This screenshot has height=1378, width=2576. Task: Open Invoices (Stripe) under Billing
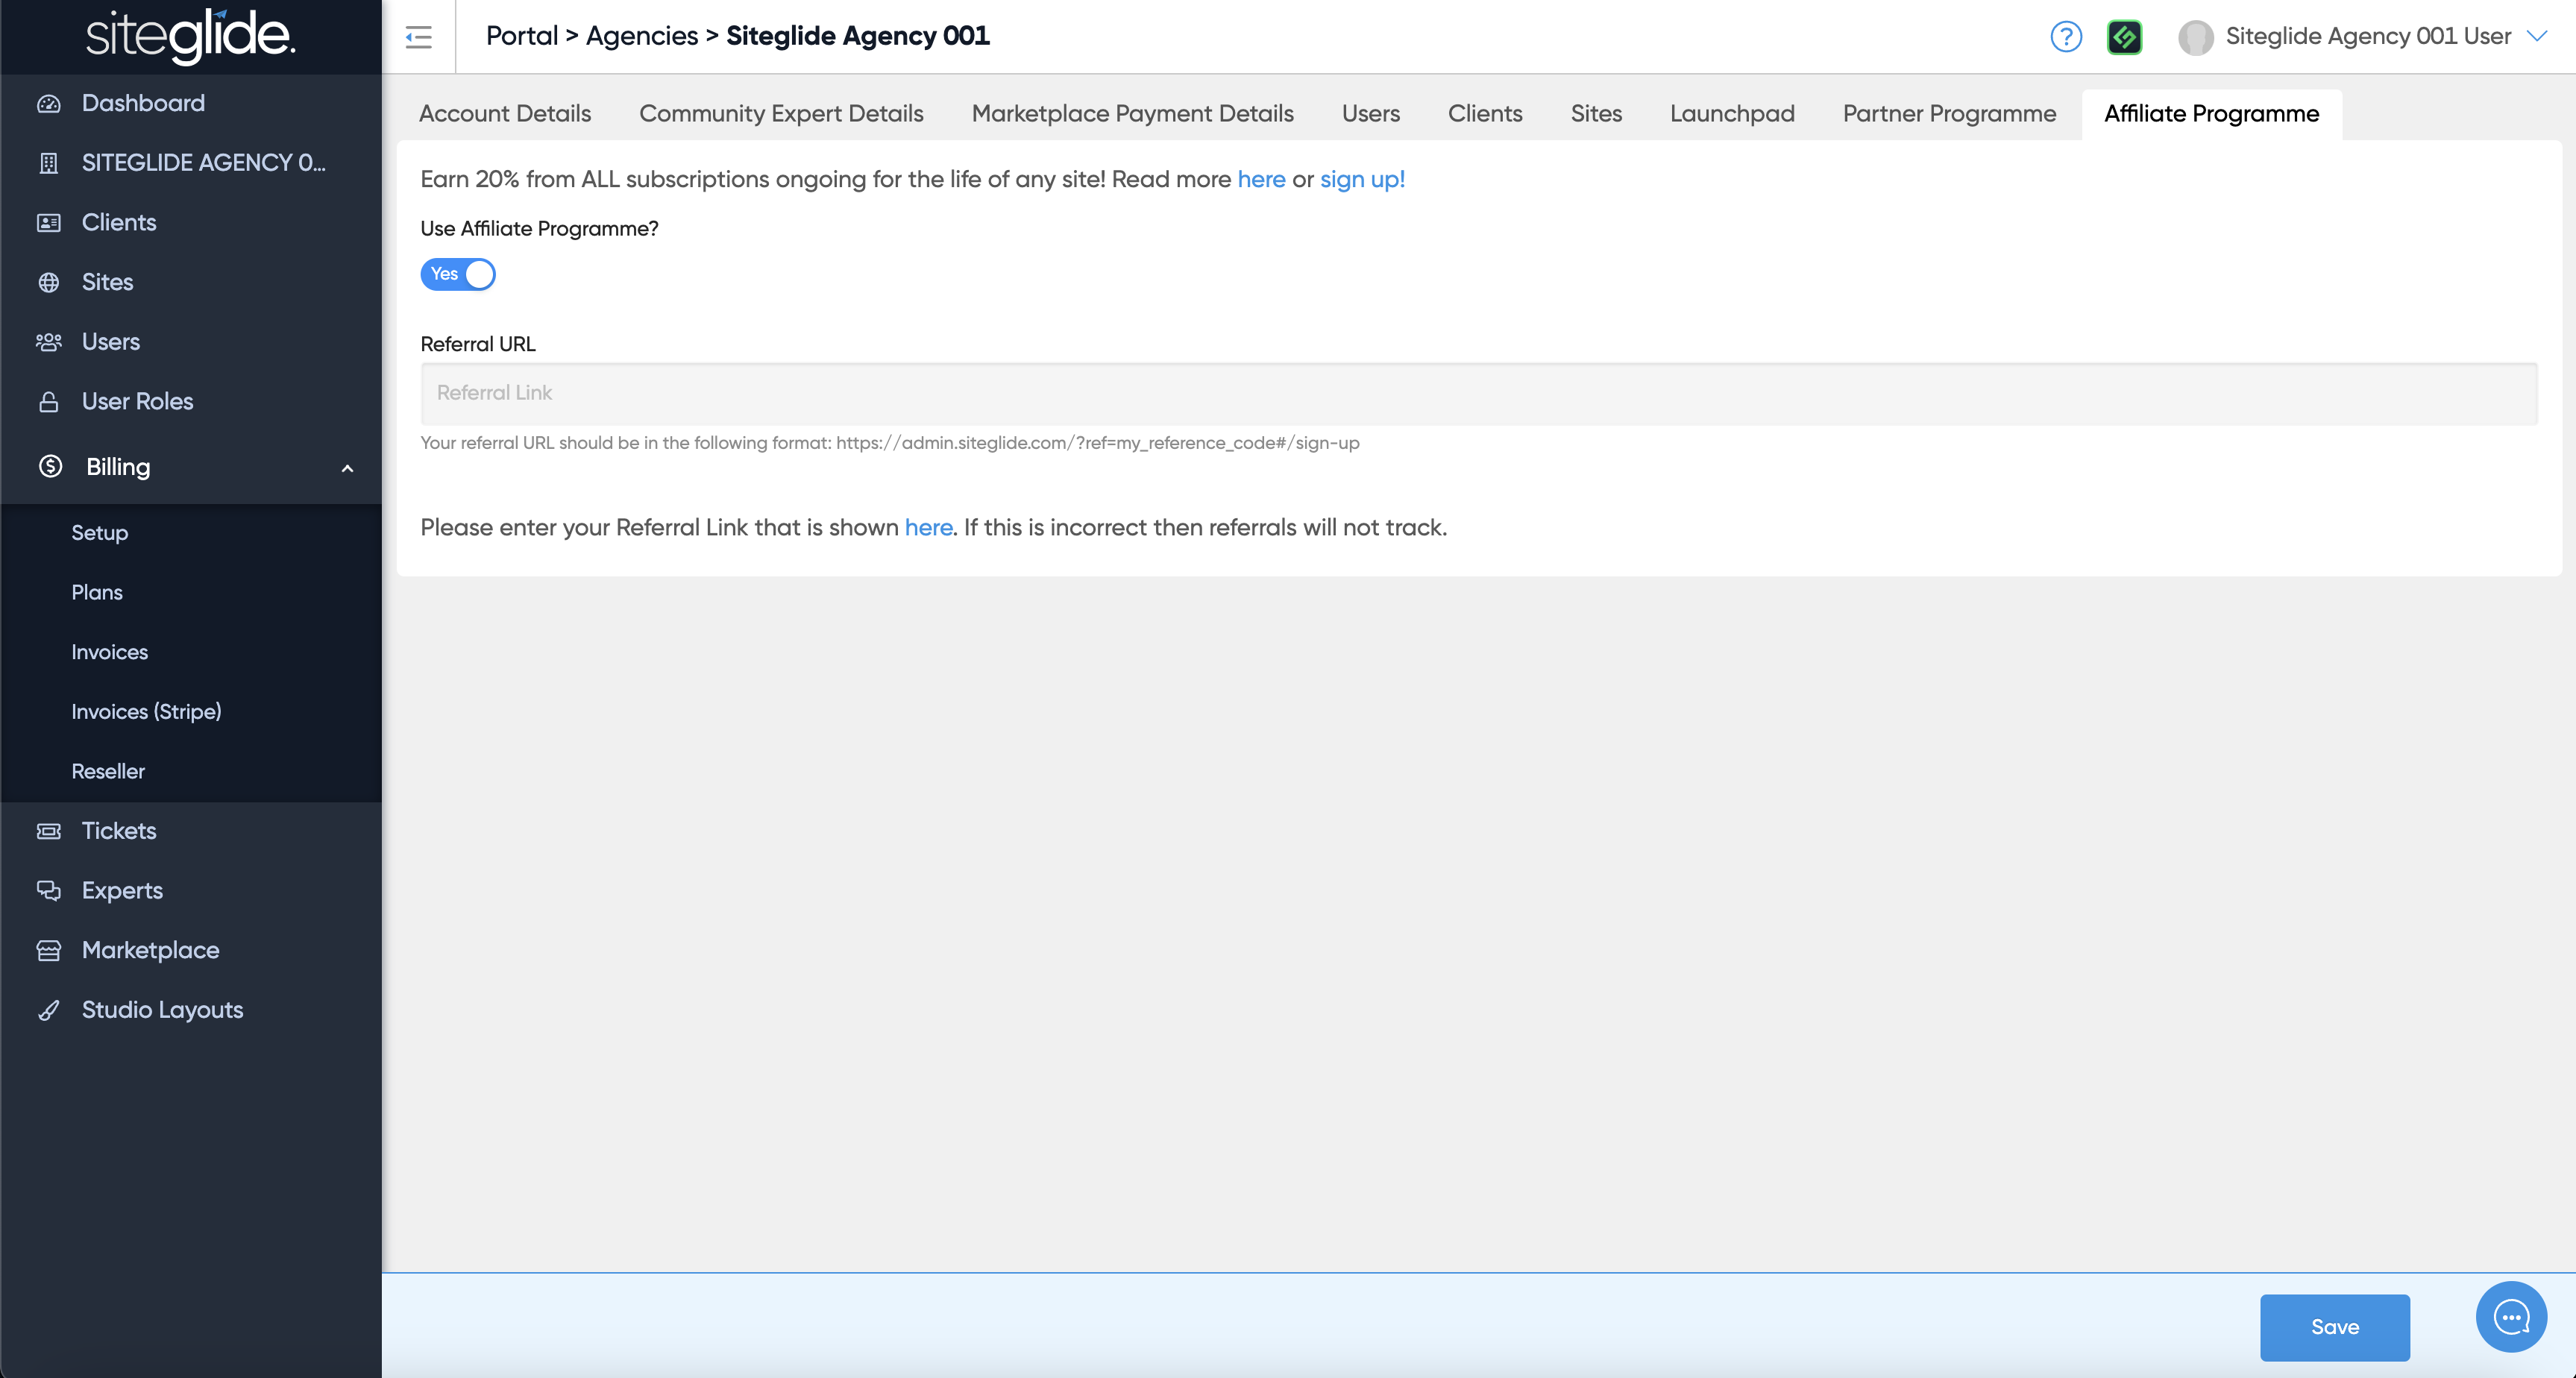[146, 711]
